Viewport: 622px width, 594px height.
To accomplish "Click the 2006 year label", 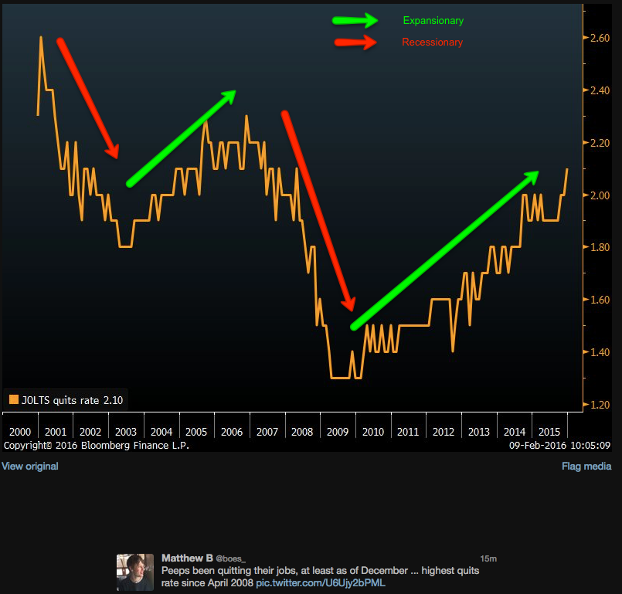I will pos(232,432).
